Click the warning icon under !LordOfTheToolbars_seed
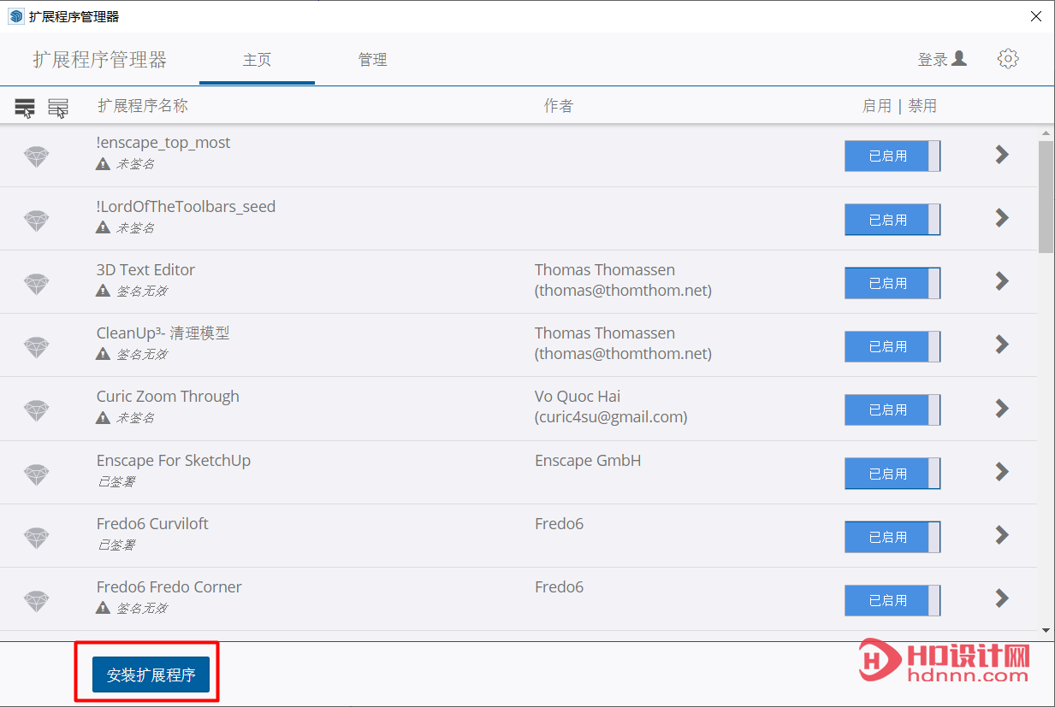Image resolution: width=1055 pixels, height=707 pixels. (x=103, y=227)
